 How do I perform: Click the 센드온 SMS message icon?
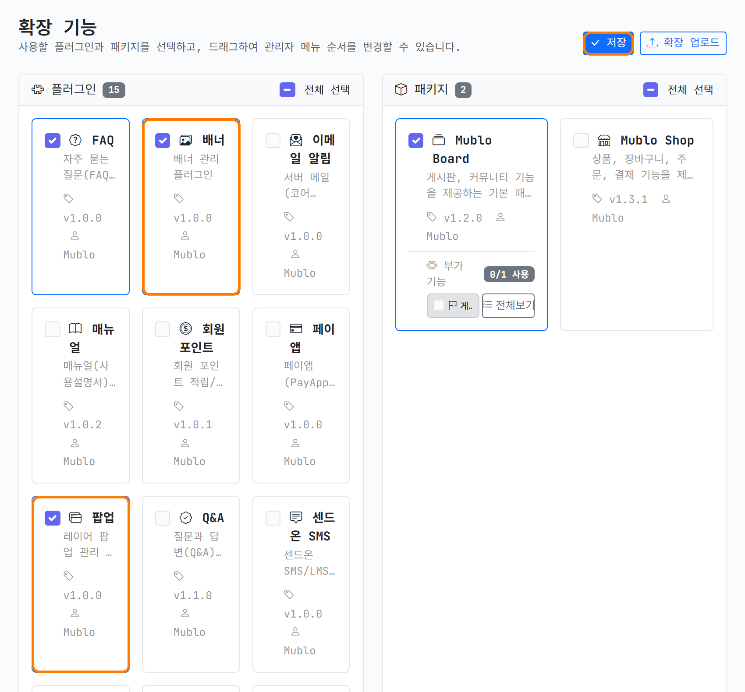[x=296, y=518]
